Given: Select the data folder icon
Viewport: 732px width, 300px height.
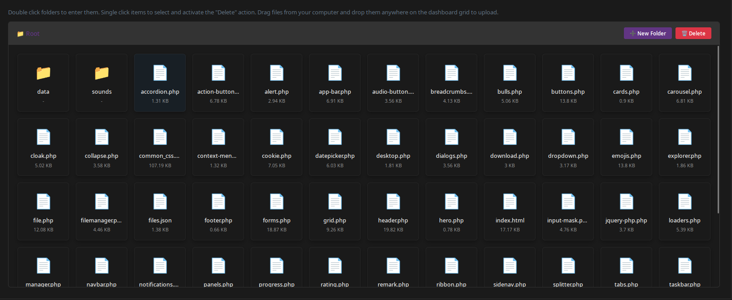Looking at the screenshot, I should [x=44, y=73].
